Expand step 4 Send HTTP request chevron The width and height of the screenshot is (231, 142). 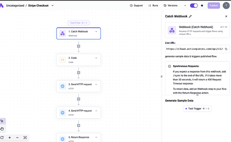point(96,111)
